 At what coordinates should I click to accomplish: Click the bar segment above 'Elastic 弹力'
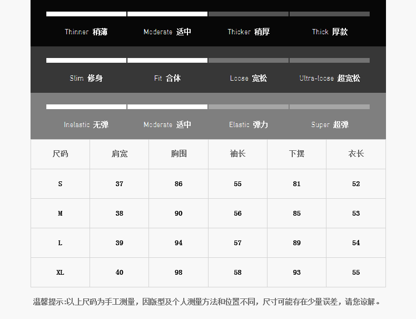(x=249, y=107)
